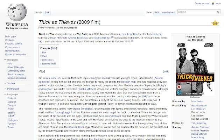Select the Read tab
The width and height of the screenshot is (224, 140).
[149, 13]
